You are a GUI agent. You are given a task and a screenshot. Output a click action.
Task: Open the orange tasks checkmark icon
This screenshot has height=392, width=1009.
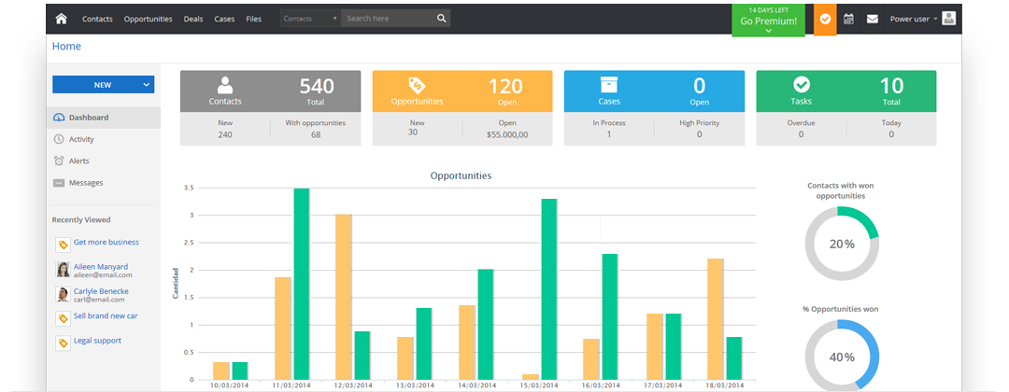(x=825, y=20)
